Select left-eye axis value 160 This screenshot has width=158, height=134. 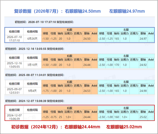tap(117, 117)
